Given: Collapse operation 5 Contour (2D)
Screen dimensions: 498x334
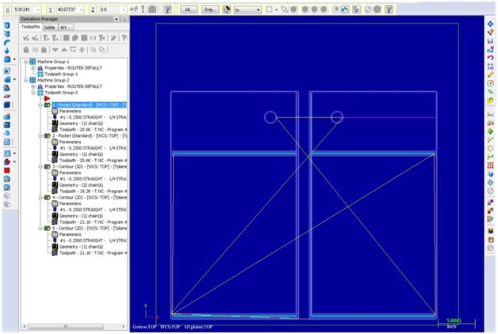Looking at the screenshot, I should [40, 228].
